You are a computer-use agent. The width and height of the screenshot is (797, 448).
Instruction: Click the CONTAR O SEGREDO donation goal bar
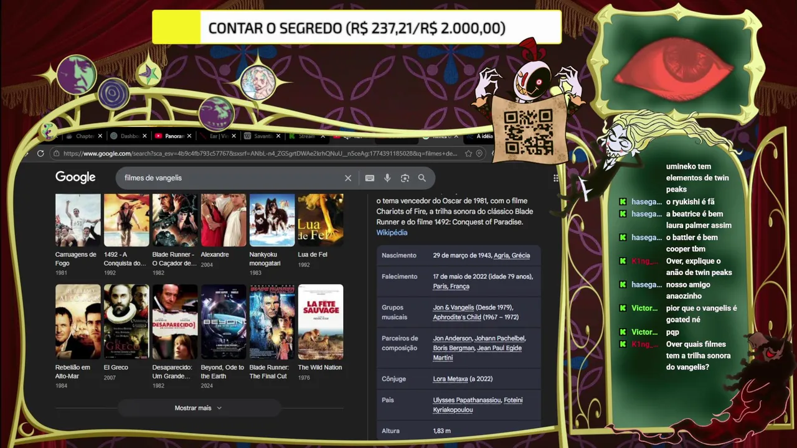click(x=357, y=28)
